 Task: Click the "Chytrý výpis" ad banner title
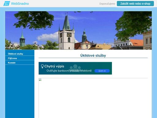pos(54,66)
